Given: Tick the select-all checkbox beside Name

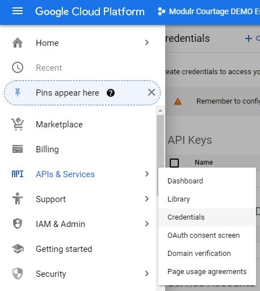Looking at the screenshot, I should 174,163.
